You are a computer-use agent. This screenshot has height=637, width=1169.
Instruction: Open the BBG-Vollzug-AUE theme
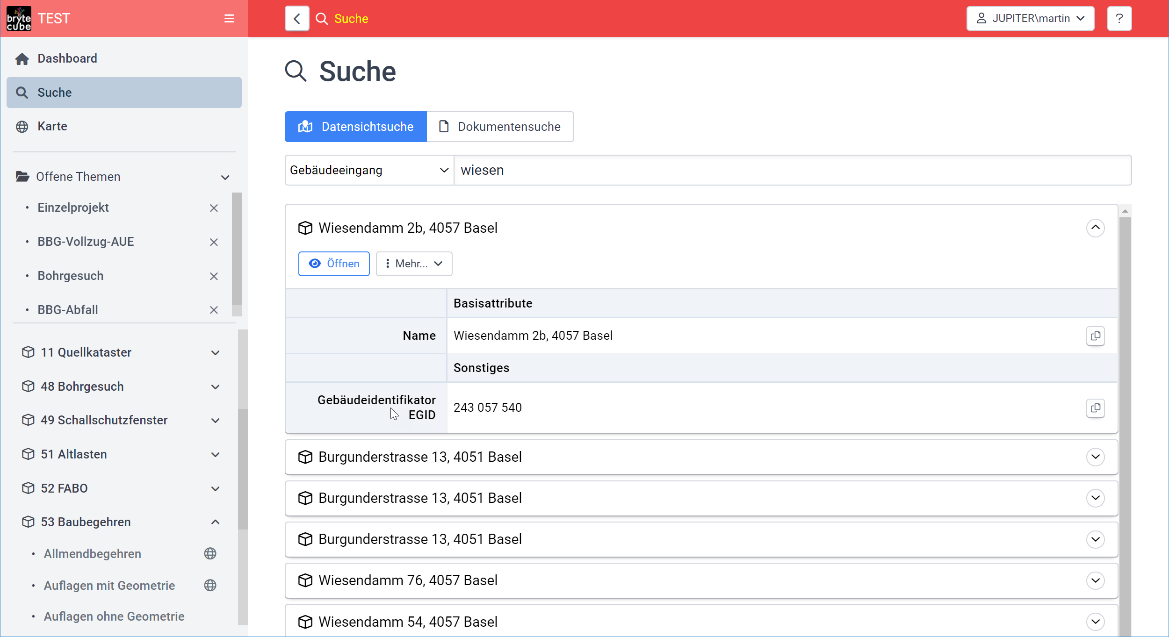86,242
